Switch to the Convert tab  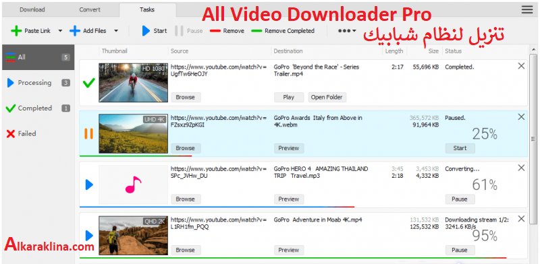pyautogui.click(x=90, y=9)
